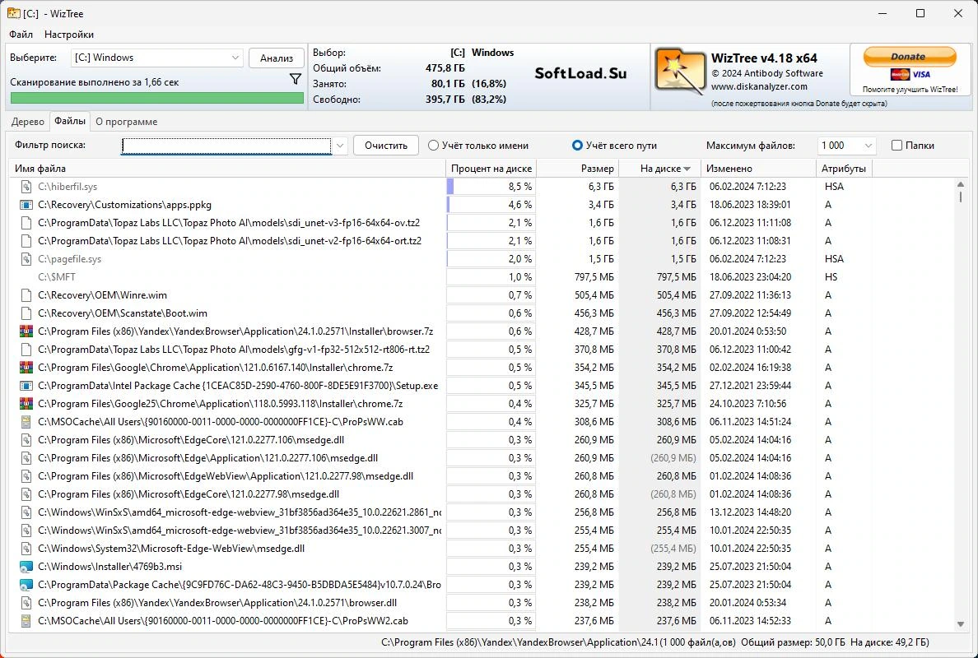Click the filter funnel icon
Screen dimensions: 978x658
[296, 79]
